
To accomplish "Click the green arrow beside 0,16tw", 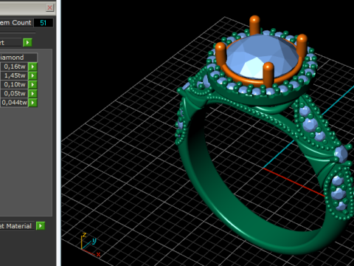I will pos(32,66).
